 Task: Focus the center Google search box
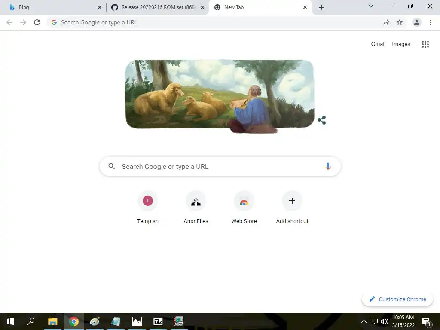pos(220,166)
